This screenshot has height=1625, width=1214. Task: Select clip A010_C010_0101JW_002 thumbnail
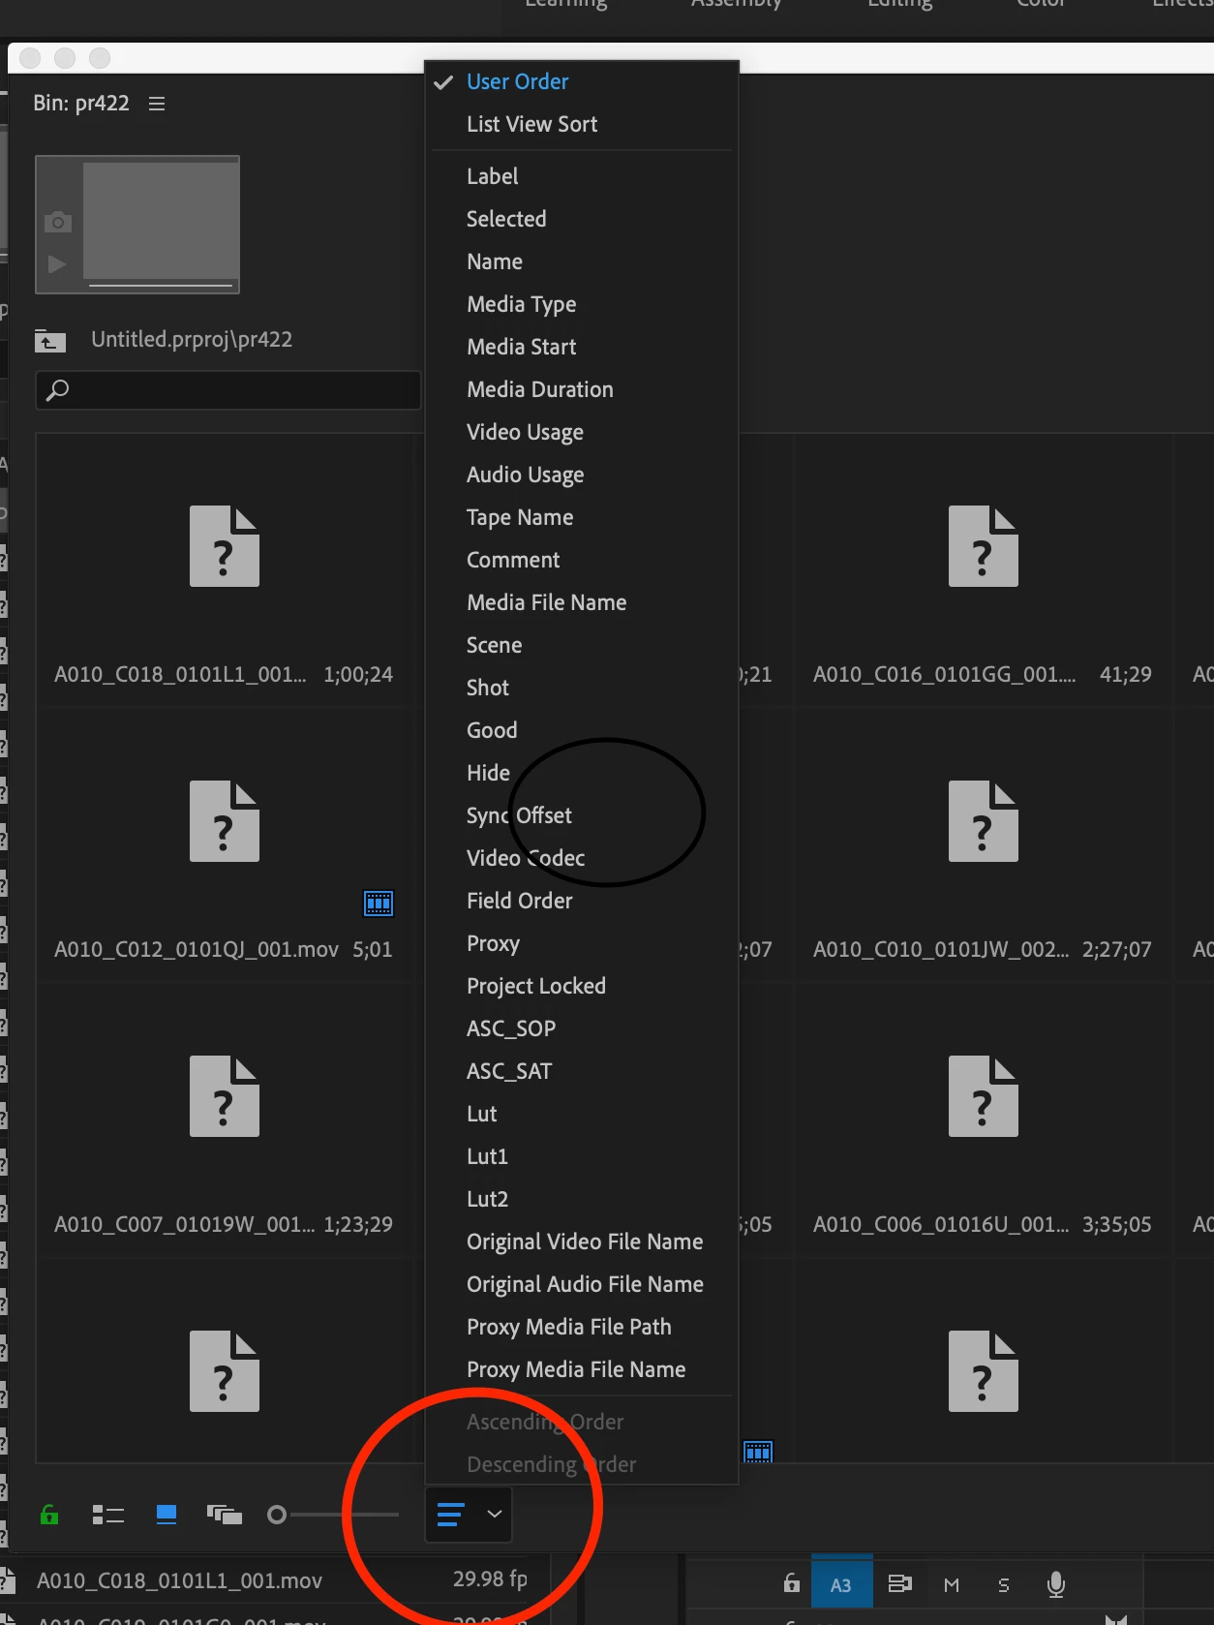(x=984, y=821)
